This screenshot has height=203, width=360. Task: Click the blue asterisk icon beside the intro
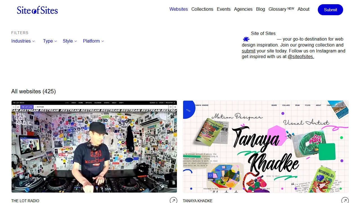[246, 39]
